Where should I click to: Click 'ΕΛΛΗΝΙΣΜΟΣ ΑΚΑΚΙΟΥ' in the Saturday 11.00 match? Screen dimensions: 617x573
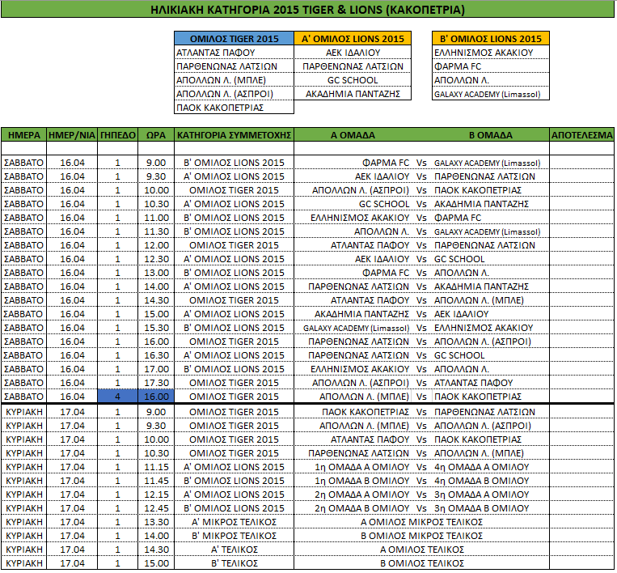point(360,218)
